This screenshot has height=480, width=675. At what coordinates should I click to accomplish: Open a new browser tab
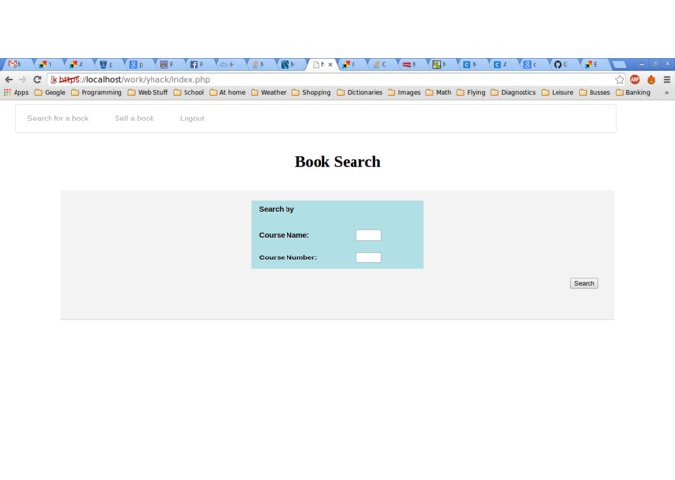[620, 64]
